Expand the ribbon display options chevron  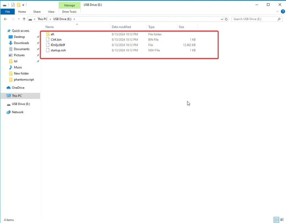[277, 11]
